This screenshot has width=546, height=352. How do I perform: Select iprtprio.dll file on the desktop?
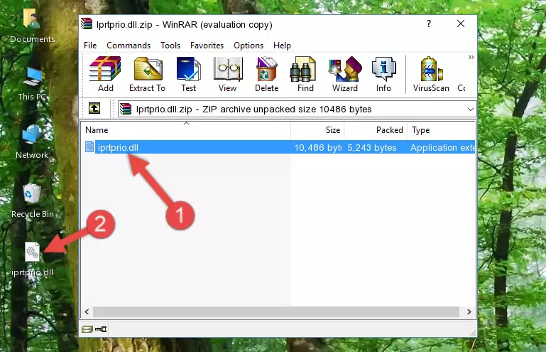32,260
